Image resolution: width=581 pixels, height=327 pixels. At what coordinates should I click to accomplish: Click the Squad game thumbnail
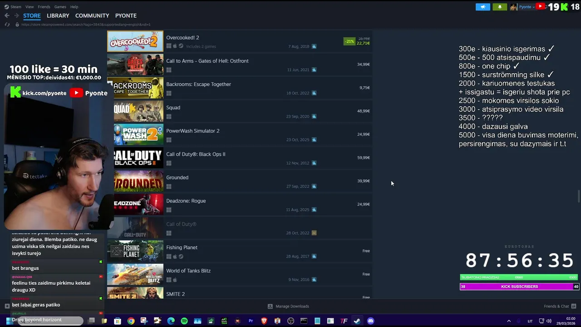pos(138,111)
